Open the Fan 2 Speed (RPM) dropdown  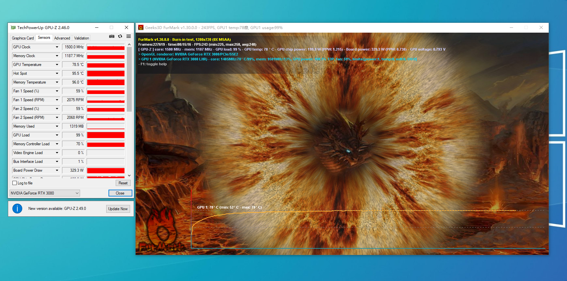point(57,117)
